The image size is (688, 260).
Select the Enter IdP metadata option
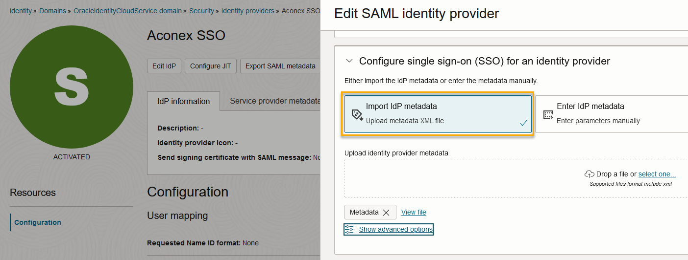pyautogui.click(x=612, y=114)
